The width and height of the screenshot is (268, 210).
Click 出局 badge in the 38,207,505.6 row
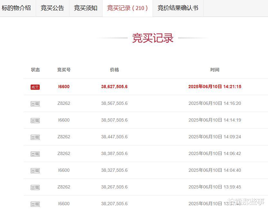tap(35, 204)
